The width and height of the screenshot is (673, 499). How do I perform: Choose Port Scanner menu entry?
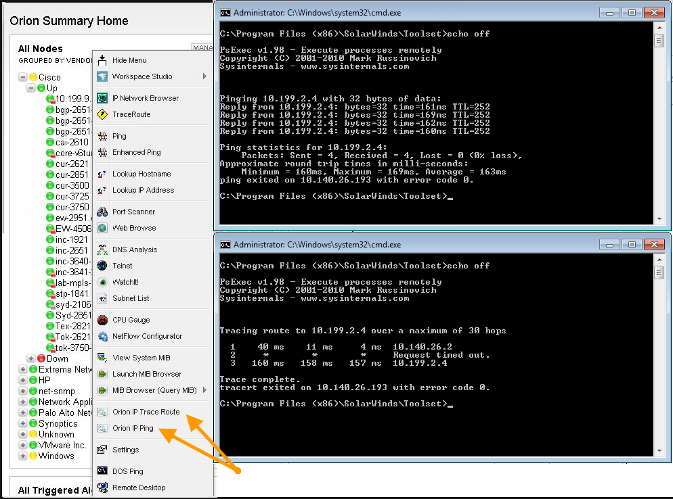(x=133, y=212)
